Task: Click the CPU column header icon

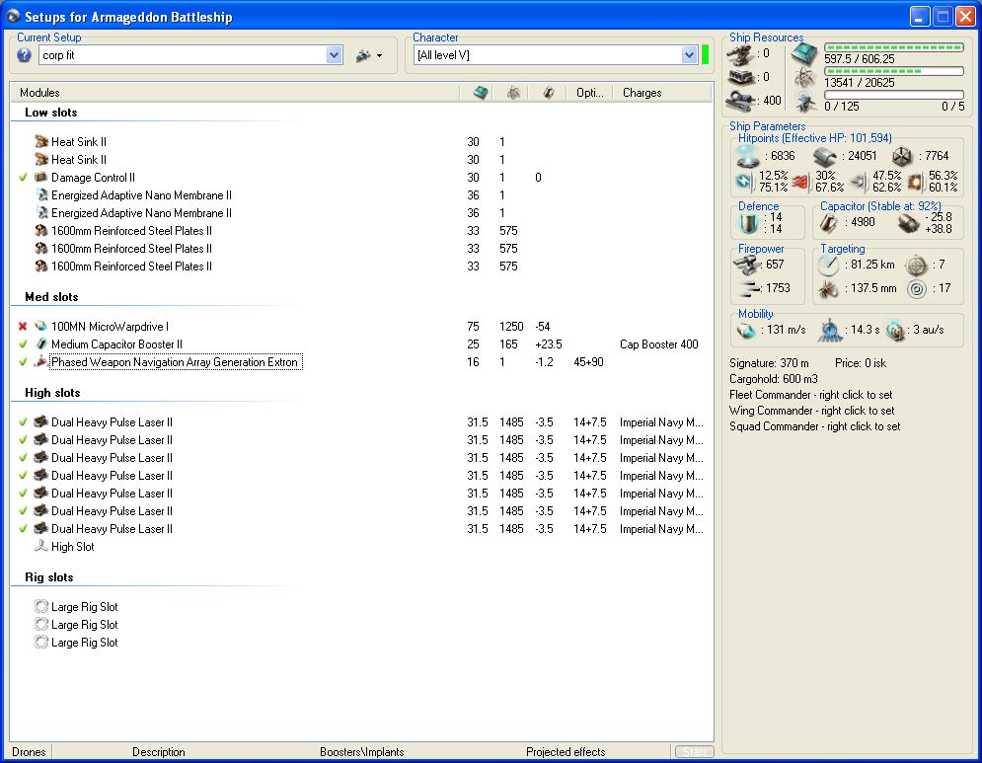Action: tap(481, 93)
